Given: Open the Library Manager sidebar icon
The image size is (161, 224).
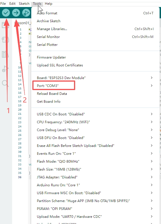Looking at the screenshot, I should pyautogui.click(x=5, y=54).
